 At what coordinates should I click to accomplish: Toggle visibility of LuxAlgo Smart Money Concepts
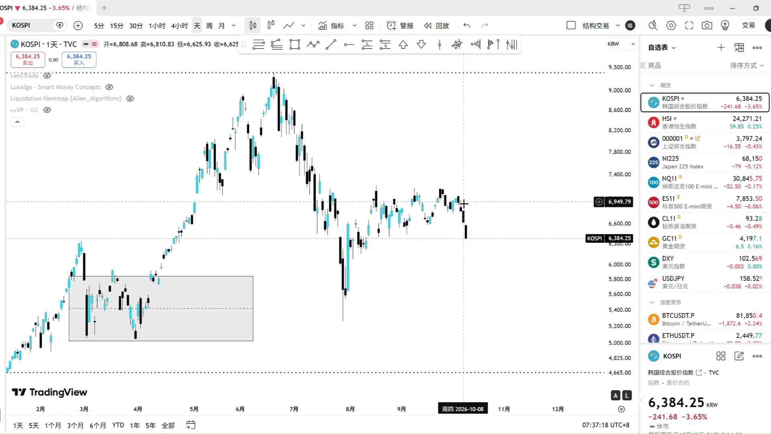click(109, 87)
